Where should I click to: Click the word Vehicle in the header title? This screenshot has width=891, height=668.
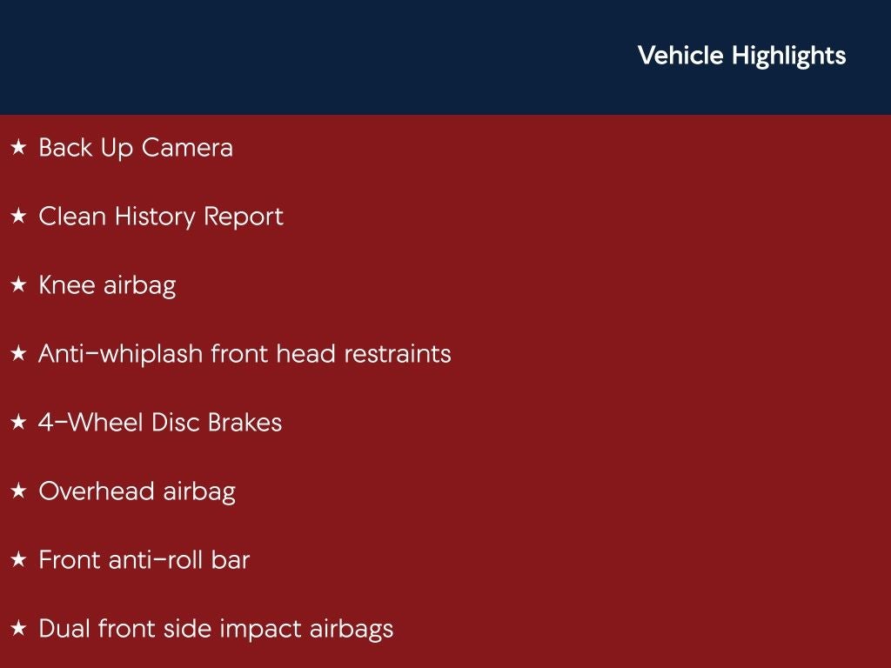coord(680,56)
